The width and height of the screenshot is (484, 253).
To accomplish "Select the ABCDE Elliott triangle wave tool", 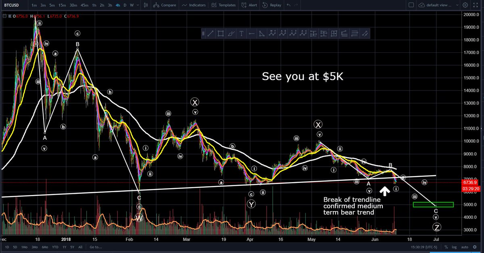I will (283, 34).
